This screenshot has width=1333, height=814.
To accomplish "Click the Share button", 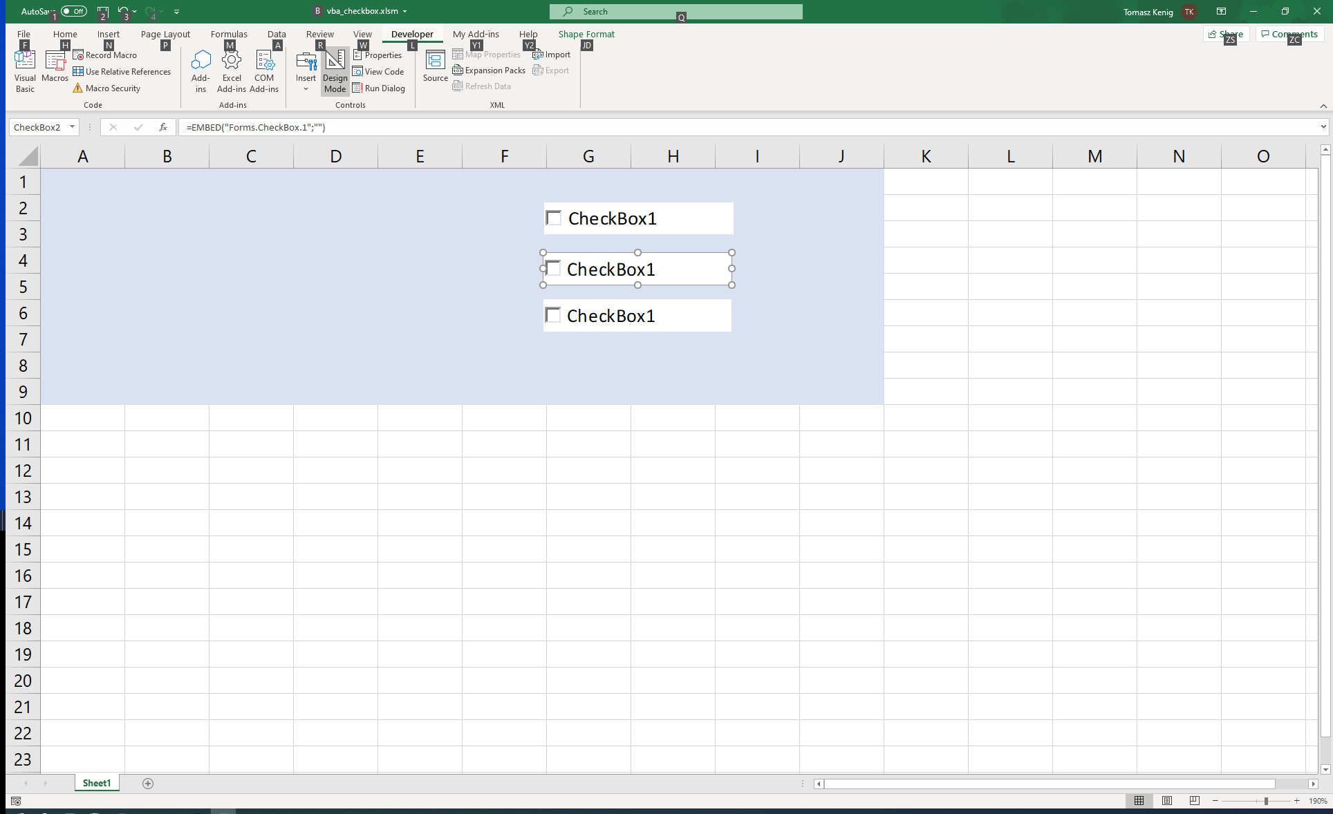I will pos(1225,34).
